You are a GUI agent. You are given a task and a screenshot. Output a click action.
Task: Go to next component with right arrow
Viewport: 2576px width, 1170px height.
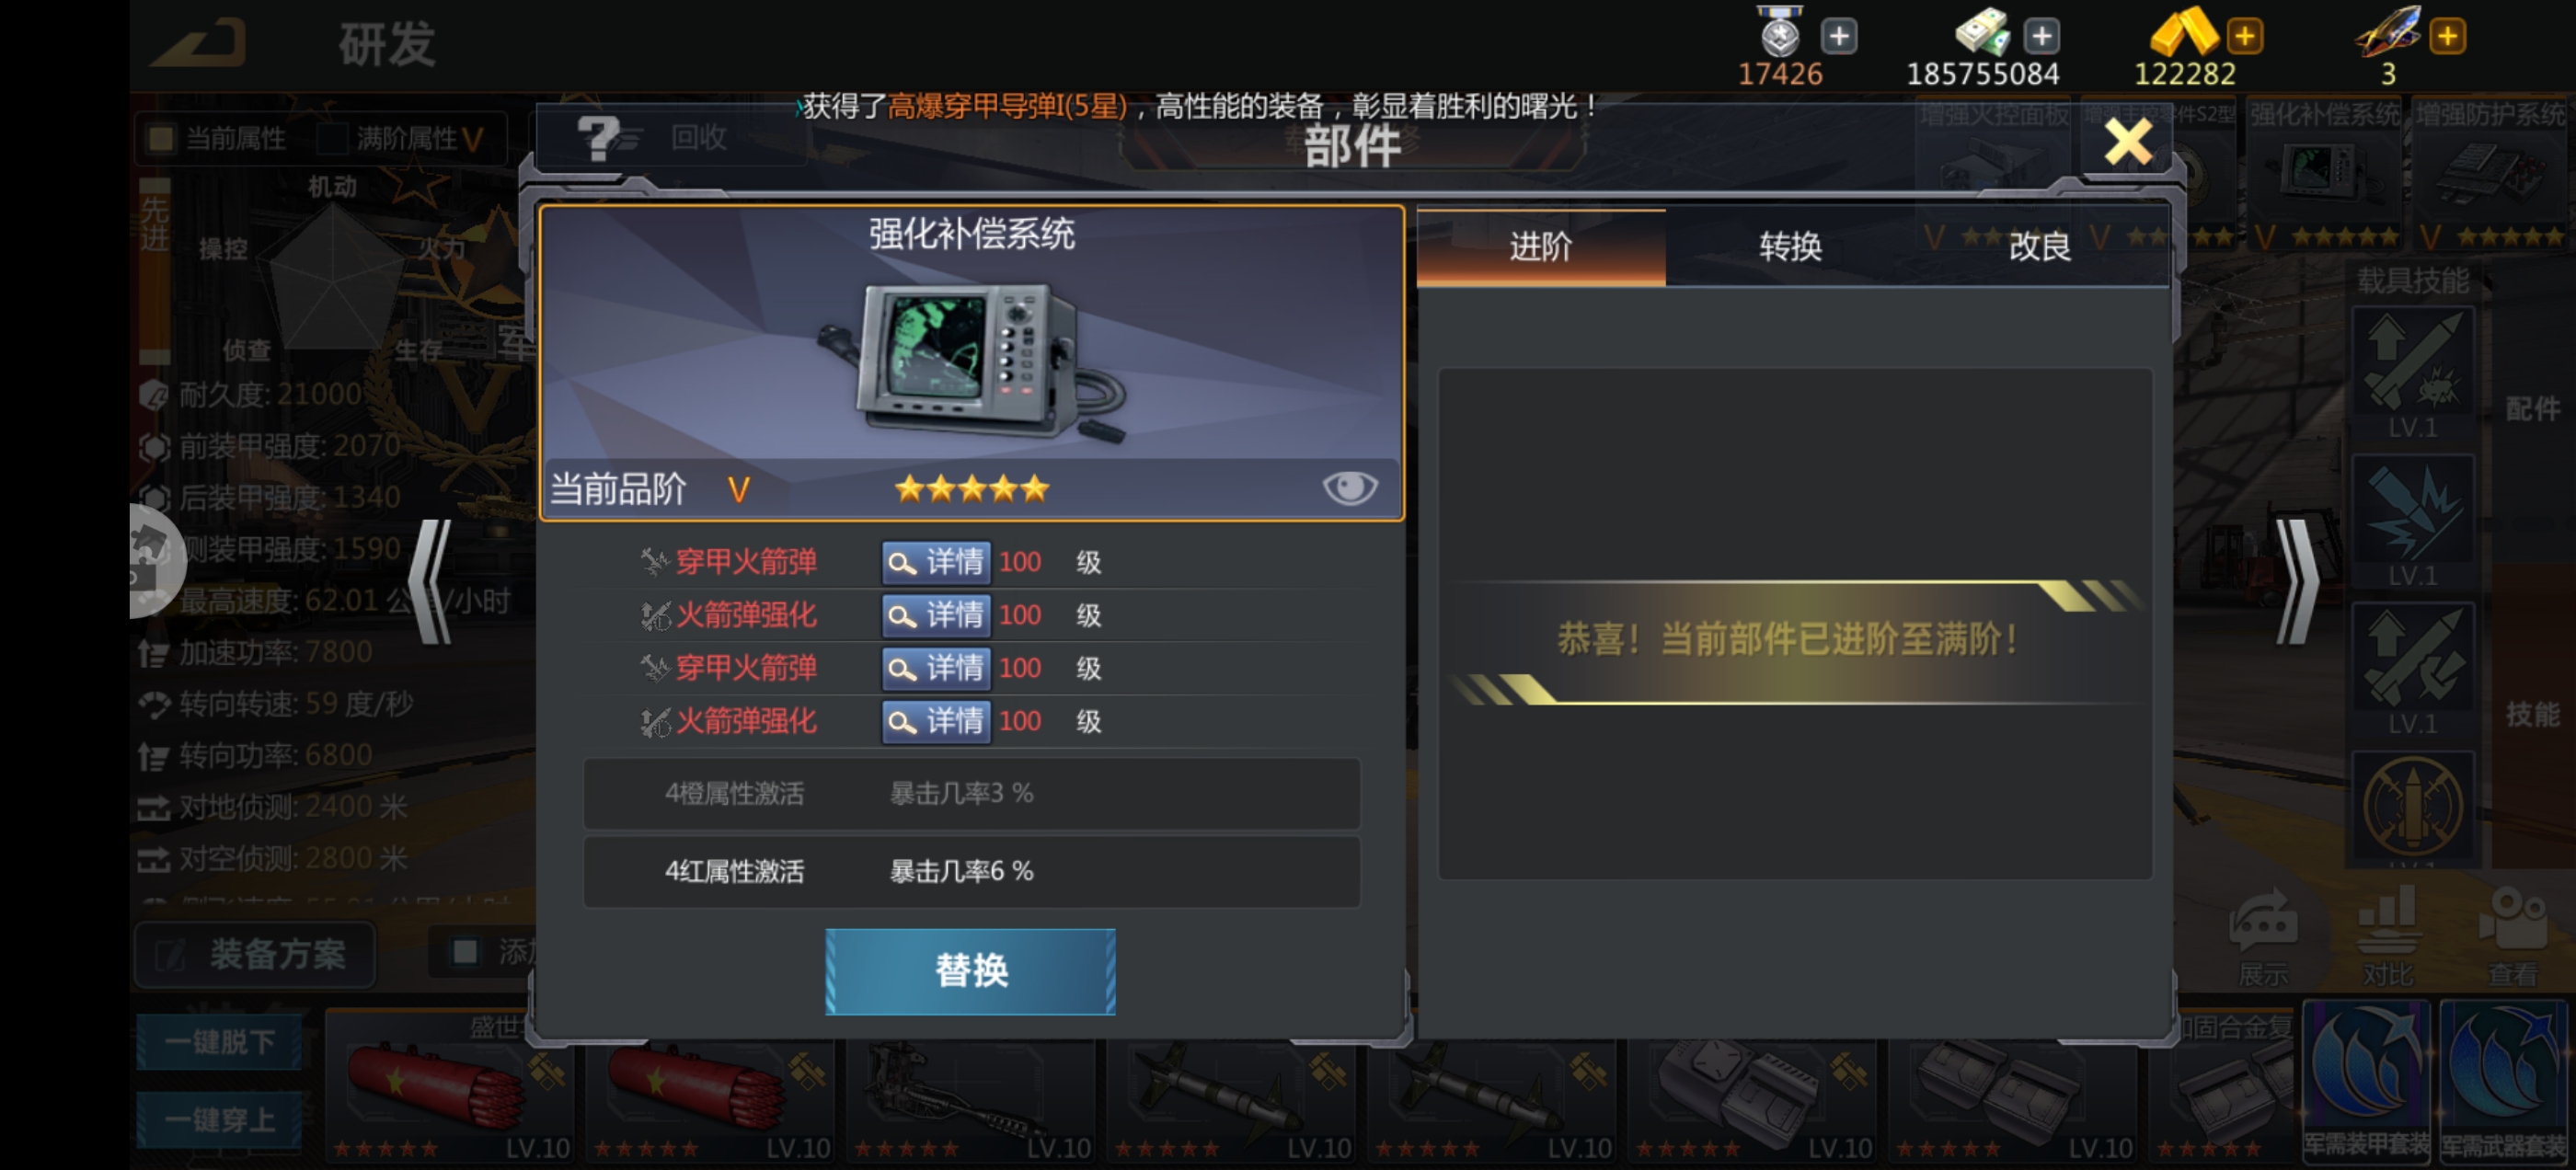(2296, 581)
